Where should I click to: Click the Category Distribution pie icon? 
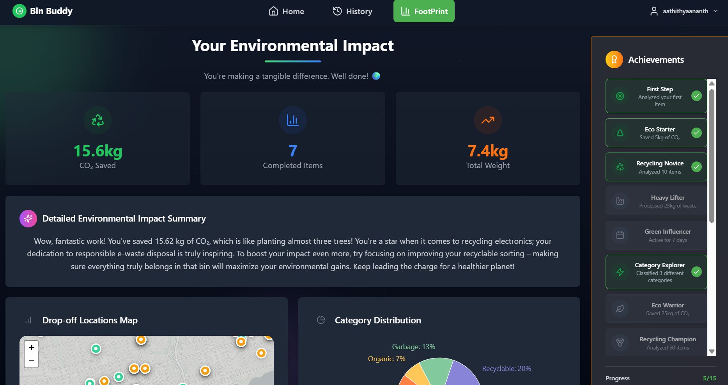tap(321, 320)
